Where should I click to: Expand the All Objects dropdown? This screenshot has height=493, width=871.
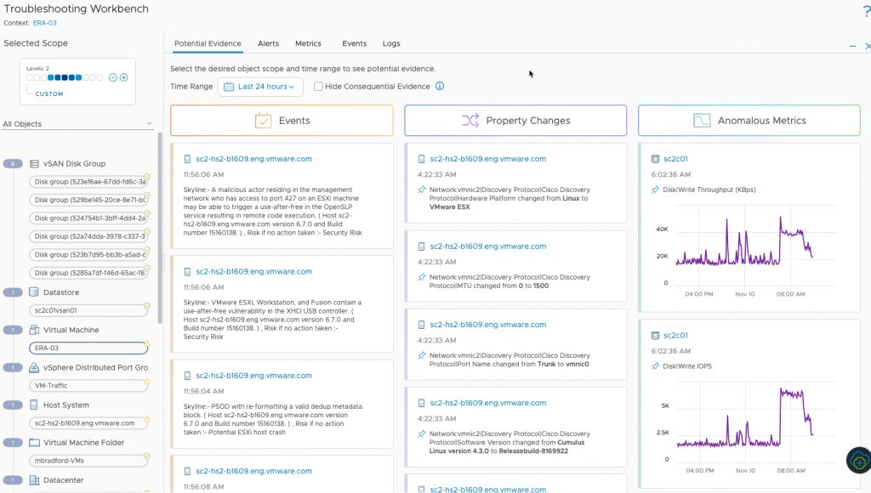149,123
